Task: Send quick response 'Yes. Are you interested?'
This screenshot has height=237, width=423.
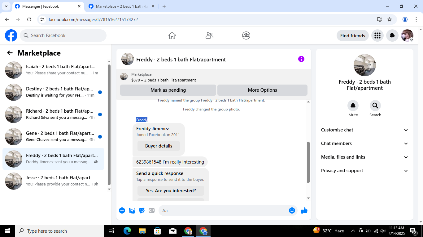Action: tap(171, 191)
